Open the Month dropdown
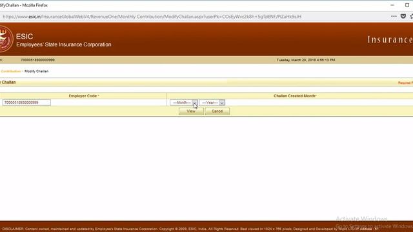Viewport: 413px width, 232px height. click(183, 102)
